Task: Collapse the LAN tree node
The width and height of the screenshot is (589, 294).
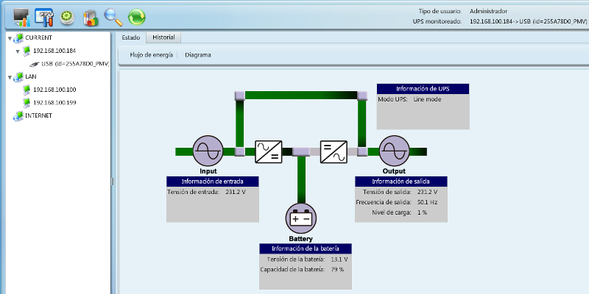Action: tap(10, 78)
